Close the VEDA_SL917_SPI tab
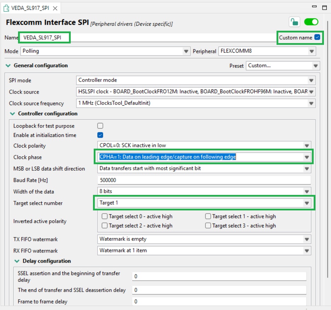 click(x=53, y=8)
